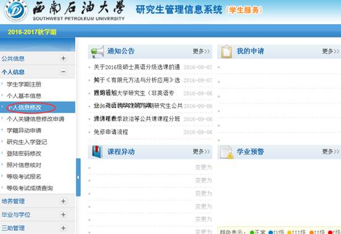Open 等级考试报名 in the sidebar
This screenshot has width=341, height=234.
point(24,177)
